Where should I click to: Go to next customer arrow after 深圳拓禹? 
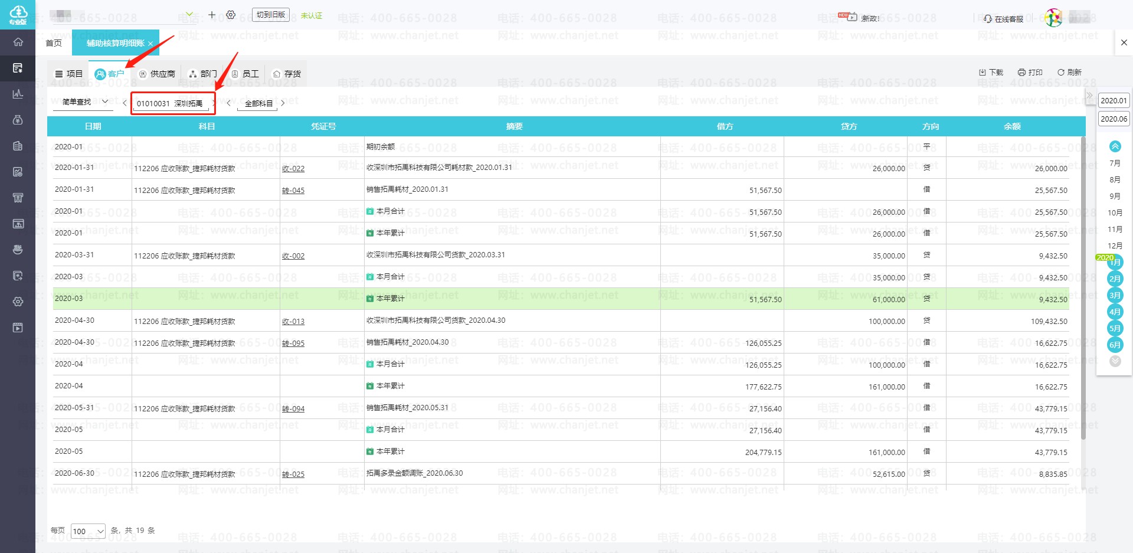(214, 103)
